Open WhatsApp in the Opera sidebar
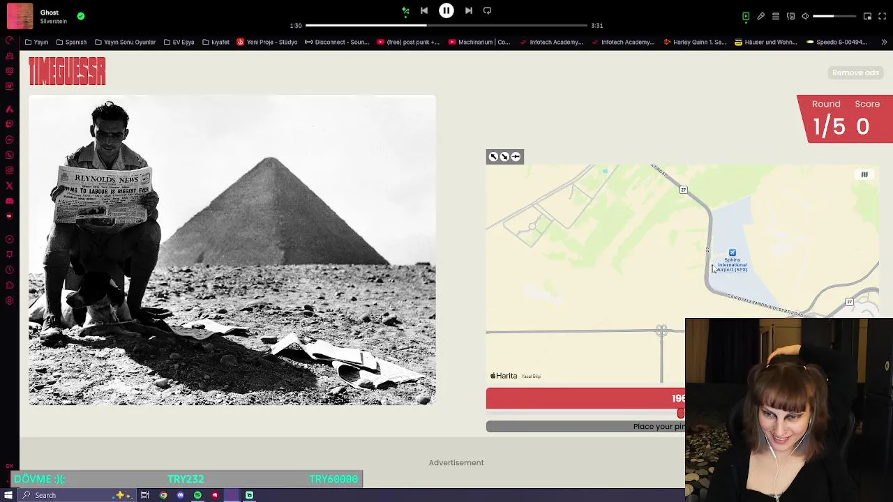 (x=9, y=155)
